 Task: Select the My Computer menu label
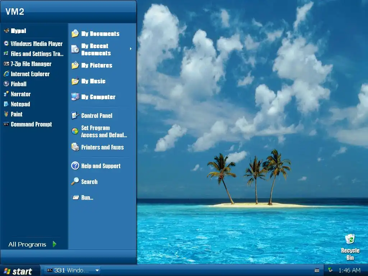tap(98, 97)
